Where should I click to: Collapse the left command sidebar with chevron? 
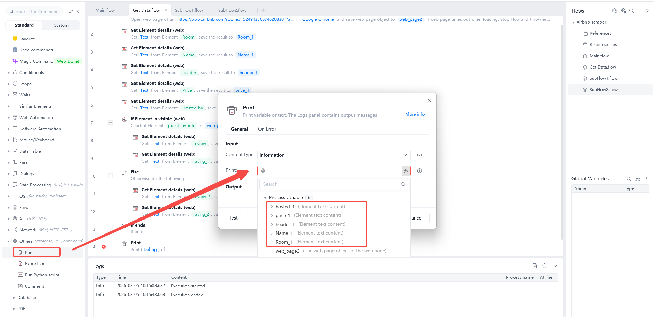point(78,11)
